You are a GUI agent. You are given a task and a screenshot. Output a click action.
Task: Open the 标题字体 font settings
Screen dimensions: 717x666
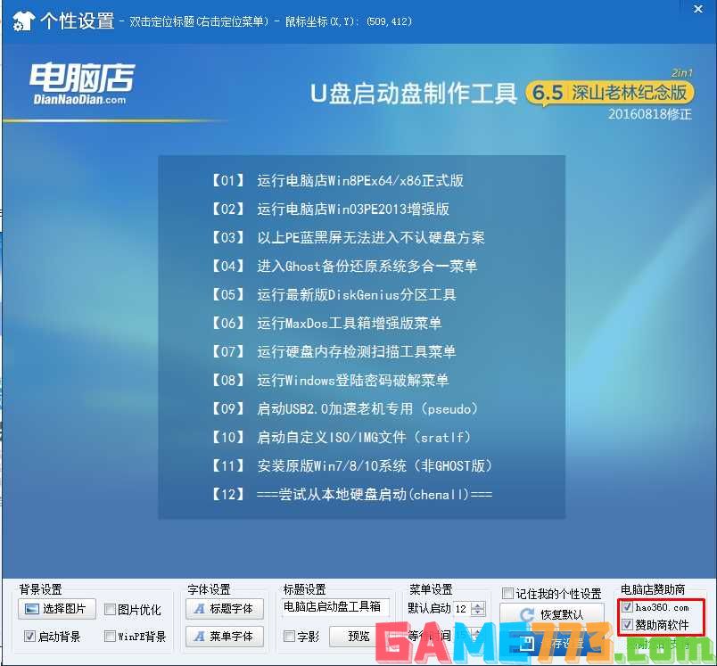pos(225,608)
